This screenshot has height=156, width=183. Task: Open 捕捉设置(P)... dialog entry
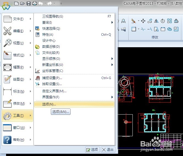(x=74, y=78)
